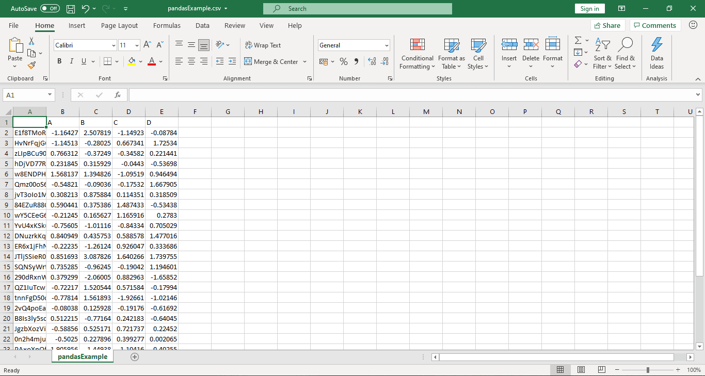
Task: Click the Delete cells icon
Action: [531, 45]
